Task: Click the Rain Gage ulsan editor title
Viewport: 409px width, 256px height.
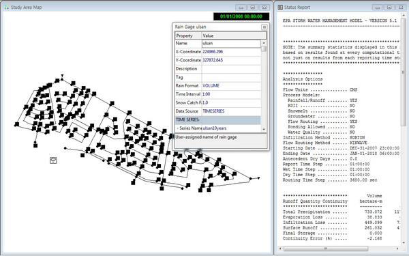Action: pyautogui.click(x=190, y=27)
